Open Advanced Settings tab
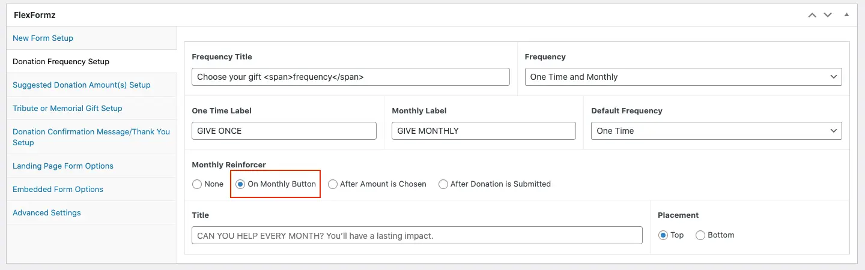The width and height of the screenshot is (865, 270). click(x=47, y=212)
